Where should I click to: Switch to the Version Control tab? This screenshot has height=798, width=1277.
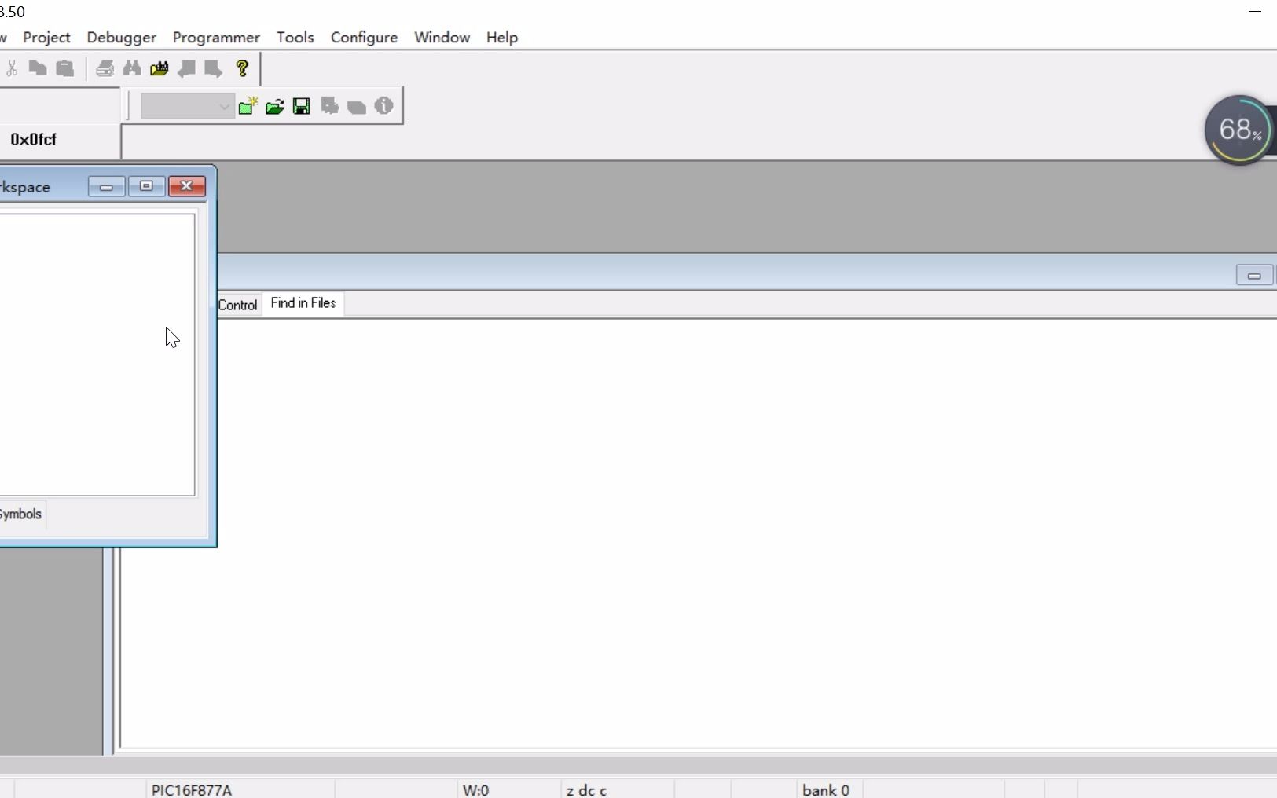coord(237,305)
